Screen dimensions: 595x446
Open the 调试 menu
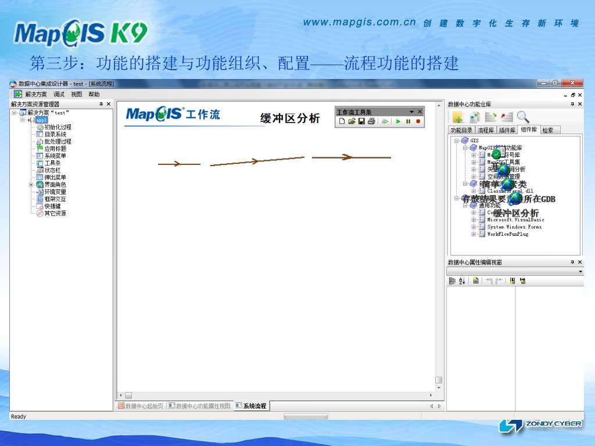click(x=59, y=94)
